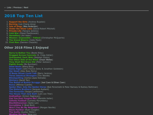
Task: Open the Infinite Football film link
Action: pyautogui.click(x=18, y=101)
